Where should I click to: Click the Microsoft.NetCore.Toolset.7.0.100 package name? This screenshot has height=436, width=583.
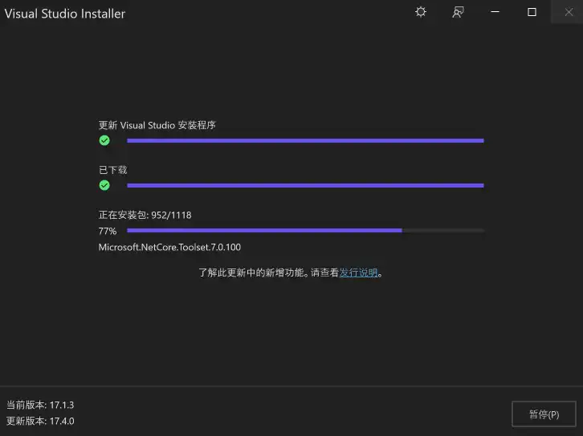pyautogui.click(x=169, y=247)
